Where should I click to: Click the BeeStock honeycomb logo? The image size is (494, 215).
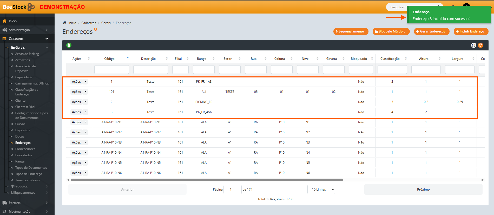click(x=31, y=7)
